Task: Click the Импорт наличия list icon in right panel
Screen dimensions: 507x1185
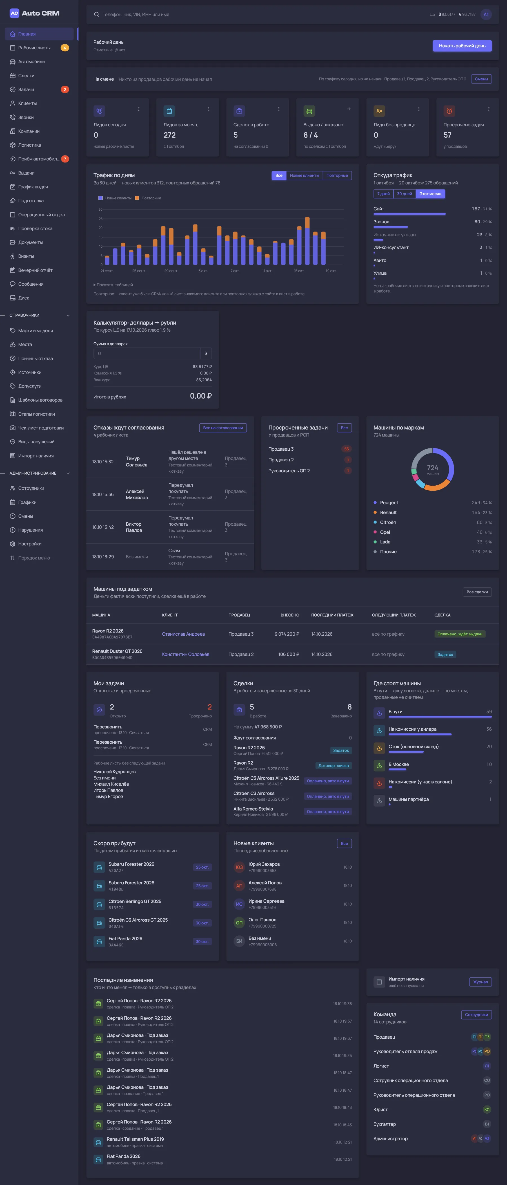Action: (379, 982)
